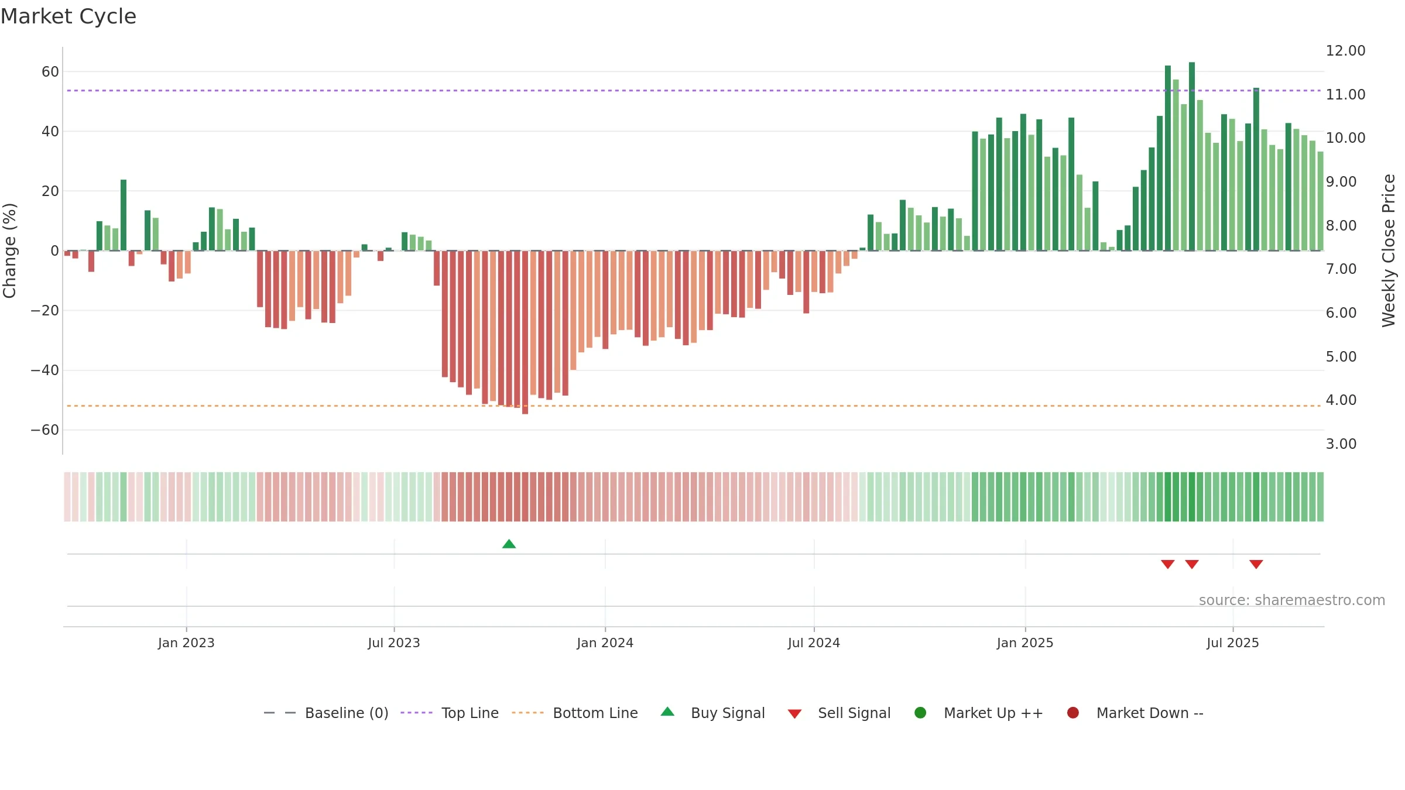Click the Weekly Close Price axis title

1389,250
